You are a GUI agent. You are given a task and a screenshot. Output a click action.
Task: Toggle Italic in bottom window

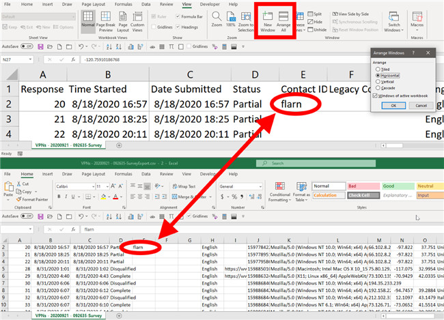(x=66, y=197)
